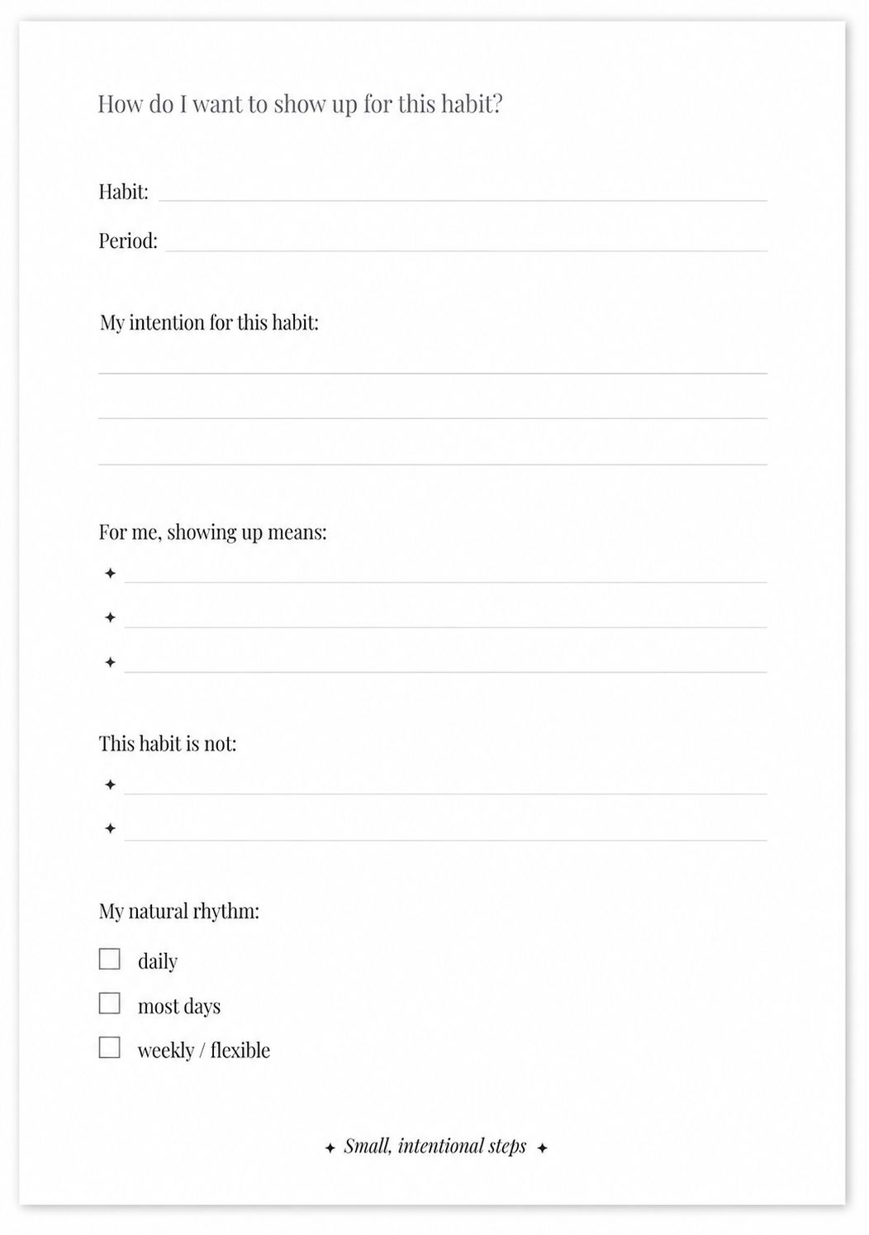The height and width of the screenshot is (1235, 869).
Task: Click star icon right of 'Small, intentional steps'
Action: point(542,1148)
